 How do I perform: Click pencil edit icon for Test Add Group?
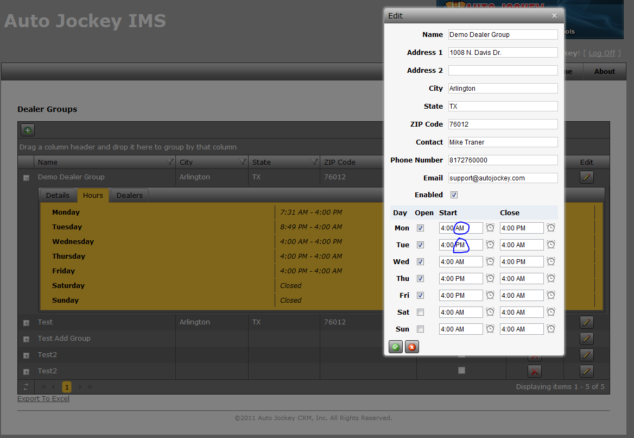point(586,339)
